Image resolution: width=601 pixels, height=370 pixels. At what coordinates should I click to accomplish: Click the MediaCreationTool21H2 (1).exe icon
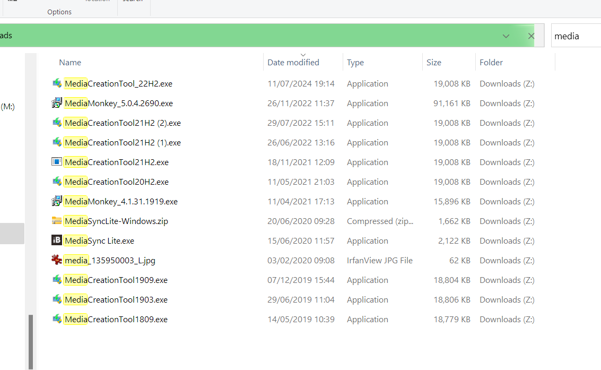click(57, 142)
